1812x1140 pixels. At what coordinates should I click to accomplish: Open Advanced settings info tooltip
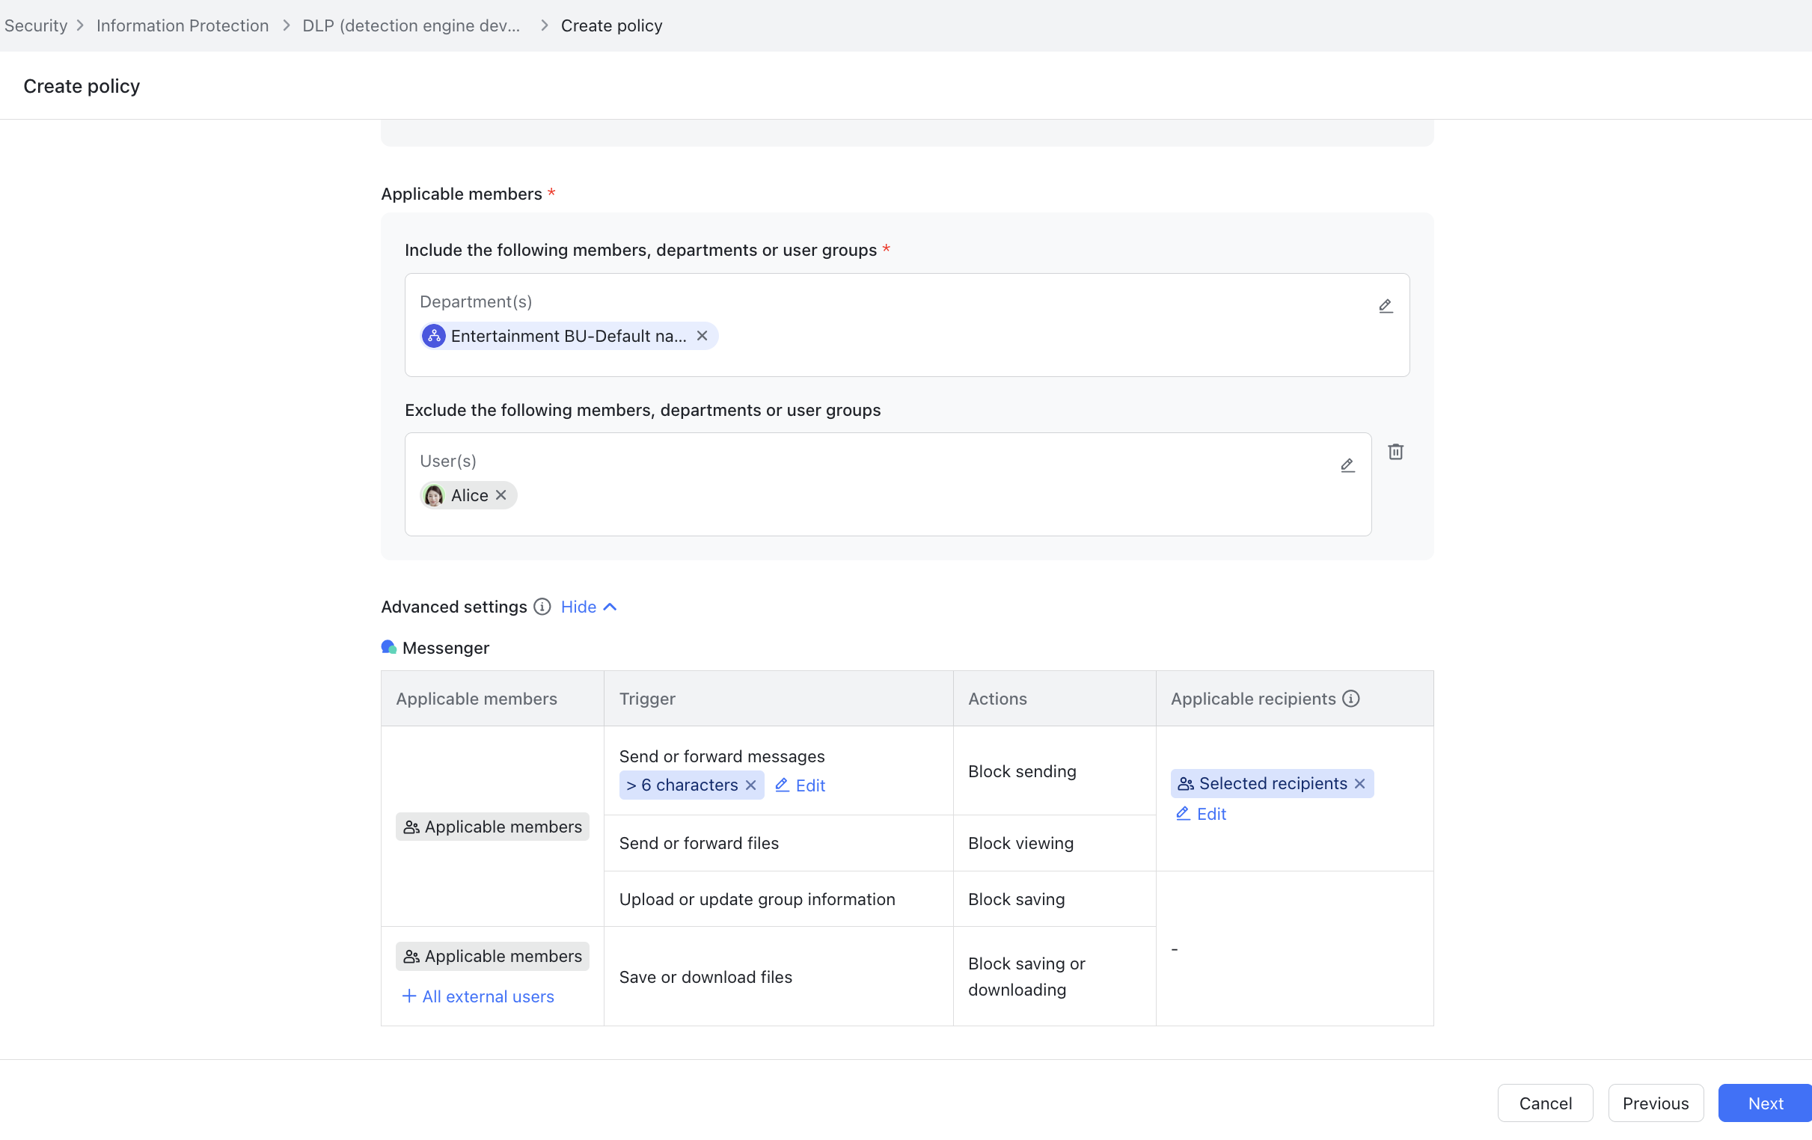[542, 607]
